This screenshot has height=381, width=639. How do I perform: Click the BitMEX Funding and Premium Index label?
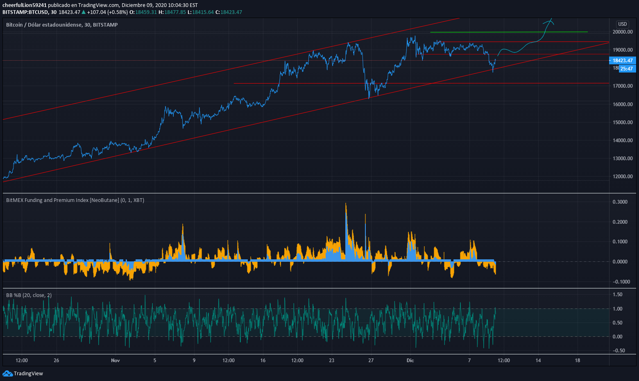pyautogui.click(x=75, y=200)
